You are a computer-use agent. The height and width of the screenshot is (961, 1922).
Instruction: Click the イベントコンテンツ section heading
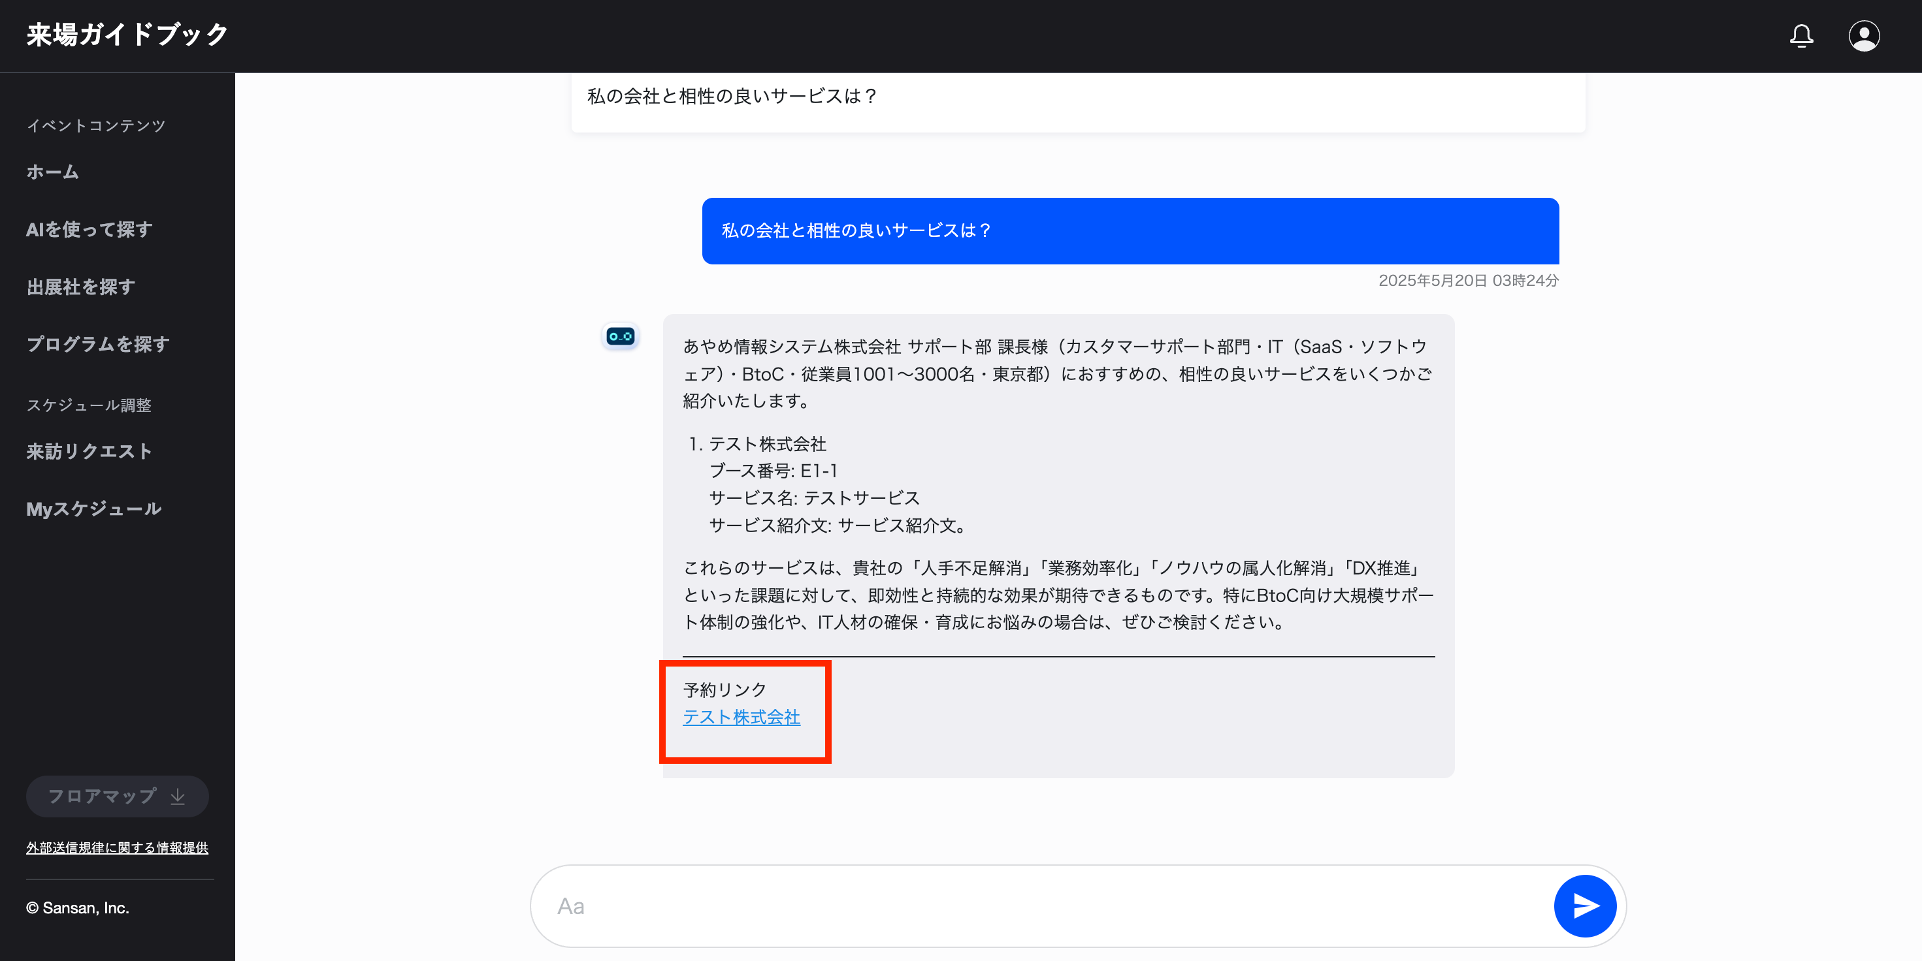pyautogui.click(x=96, y=125)
